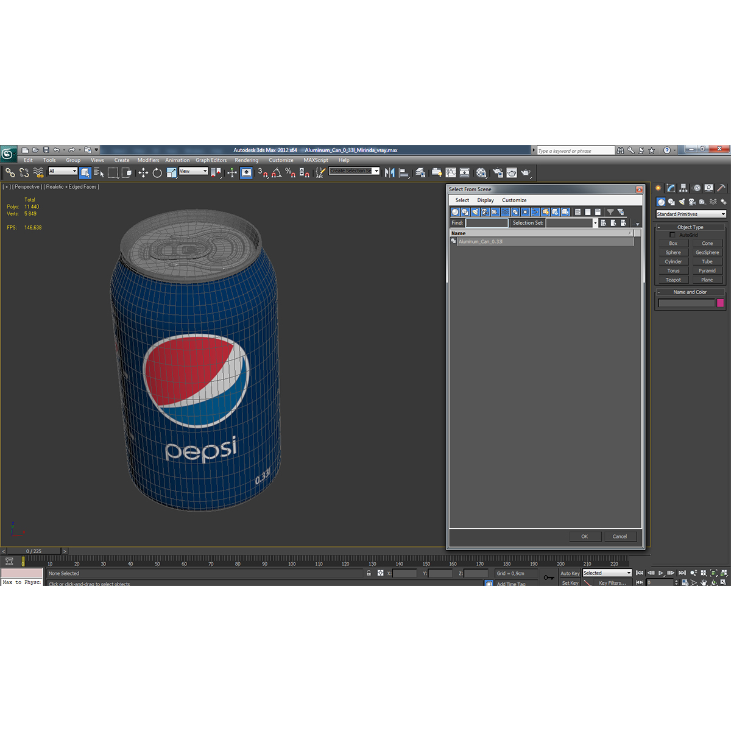Screen dimensions: 731x731
Task: Toggle Display Geometry filter in Select From Scene
Action: 454,211
